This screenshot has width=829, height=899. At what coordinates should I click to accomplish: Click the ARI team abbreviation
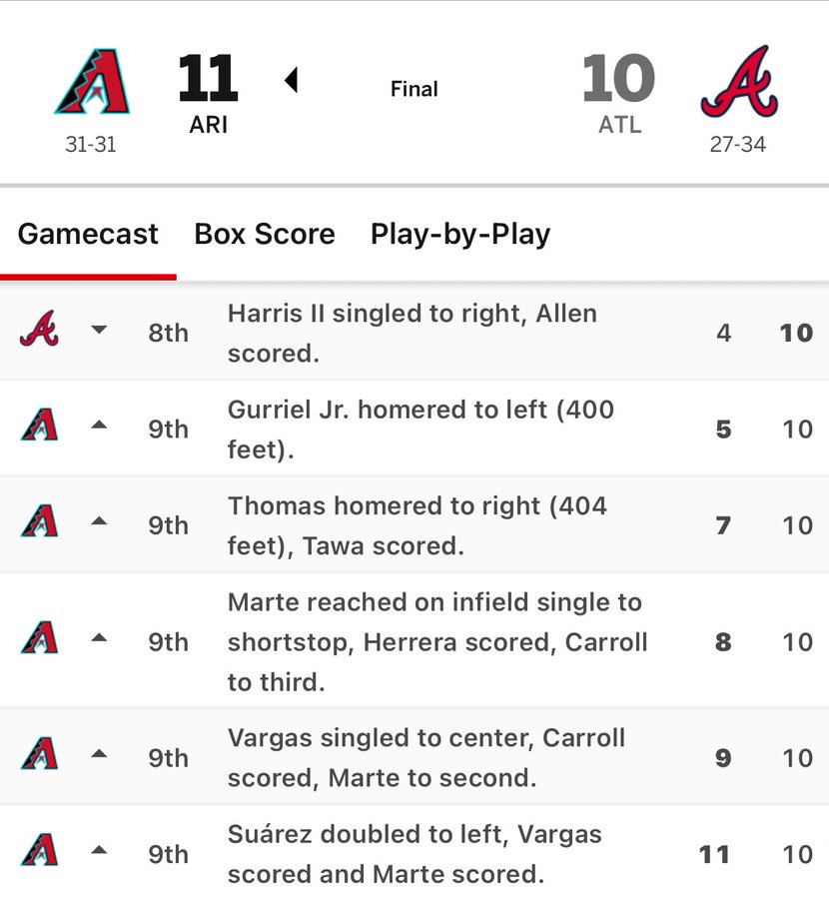point(208,127)
